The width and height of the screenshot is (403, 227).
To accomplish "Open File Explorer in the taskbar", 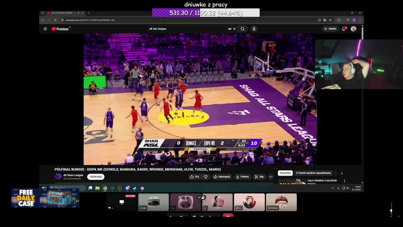I will pos(98,188).
